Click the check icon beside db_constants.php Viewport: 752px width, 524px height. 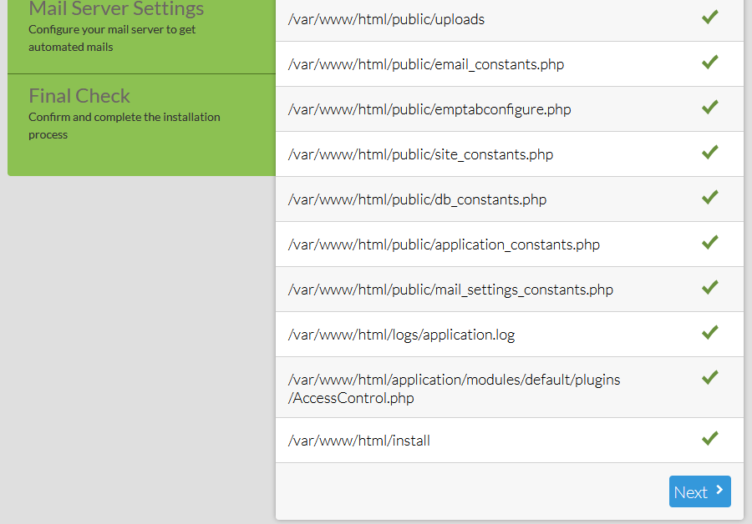pos(710,197)
